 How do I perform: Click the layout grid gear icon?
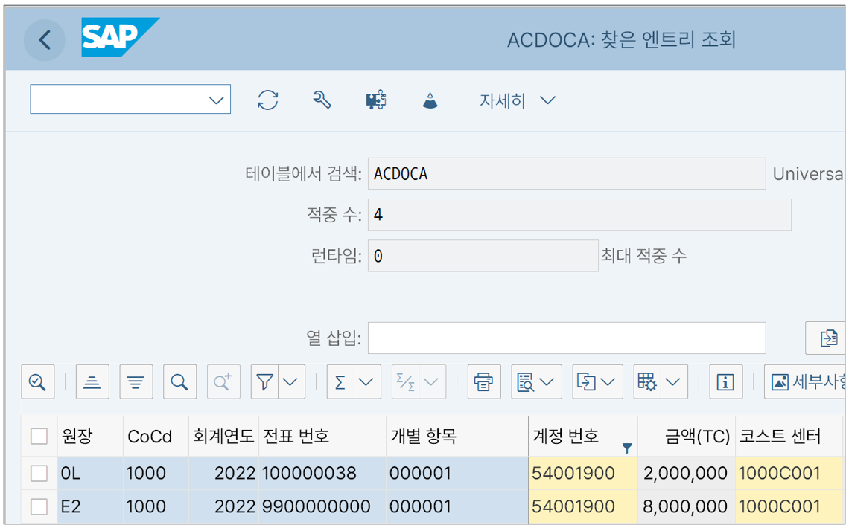pos(647,381)
